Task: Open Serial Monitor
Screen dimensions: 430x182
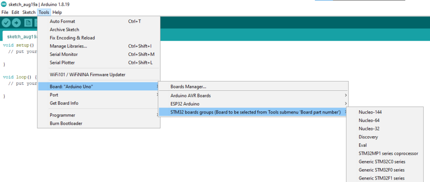Action: [x=63, y=54]
